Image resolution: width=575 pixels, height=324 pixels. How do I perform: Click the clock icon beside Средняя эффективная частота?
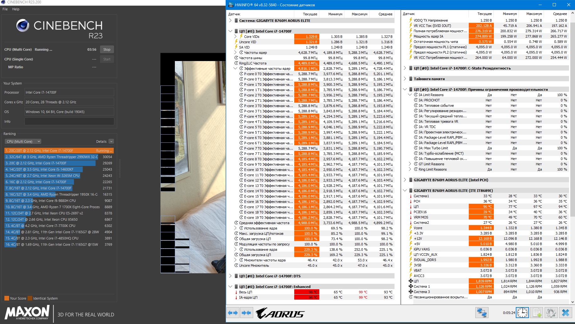[236, 223]
